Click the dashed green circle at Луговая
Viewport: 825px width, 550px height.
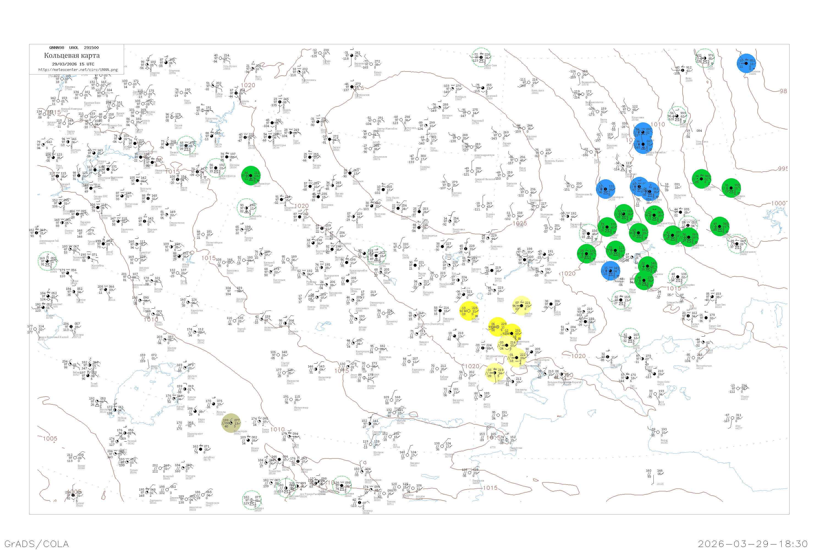coord(342,485)
